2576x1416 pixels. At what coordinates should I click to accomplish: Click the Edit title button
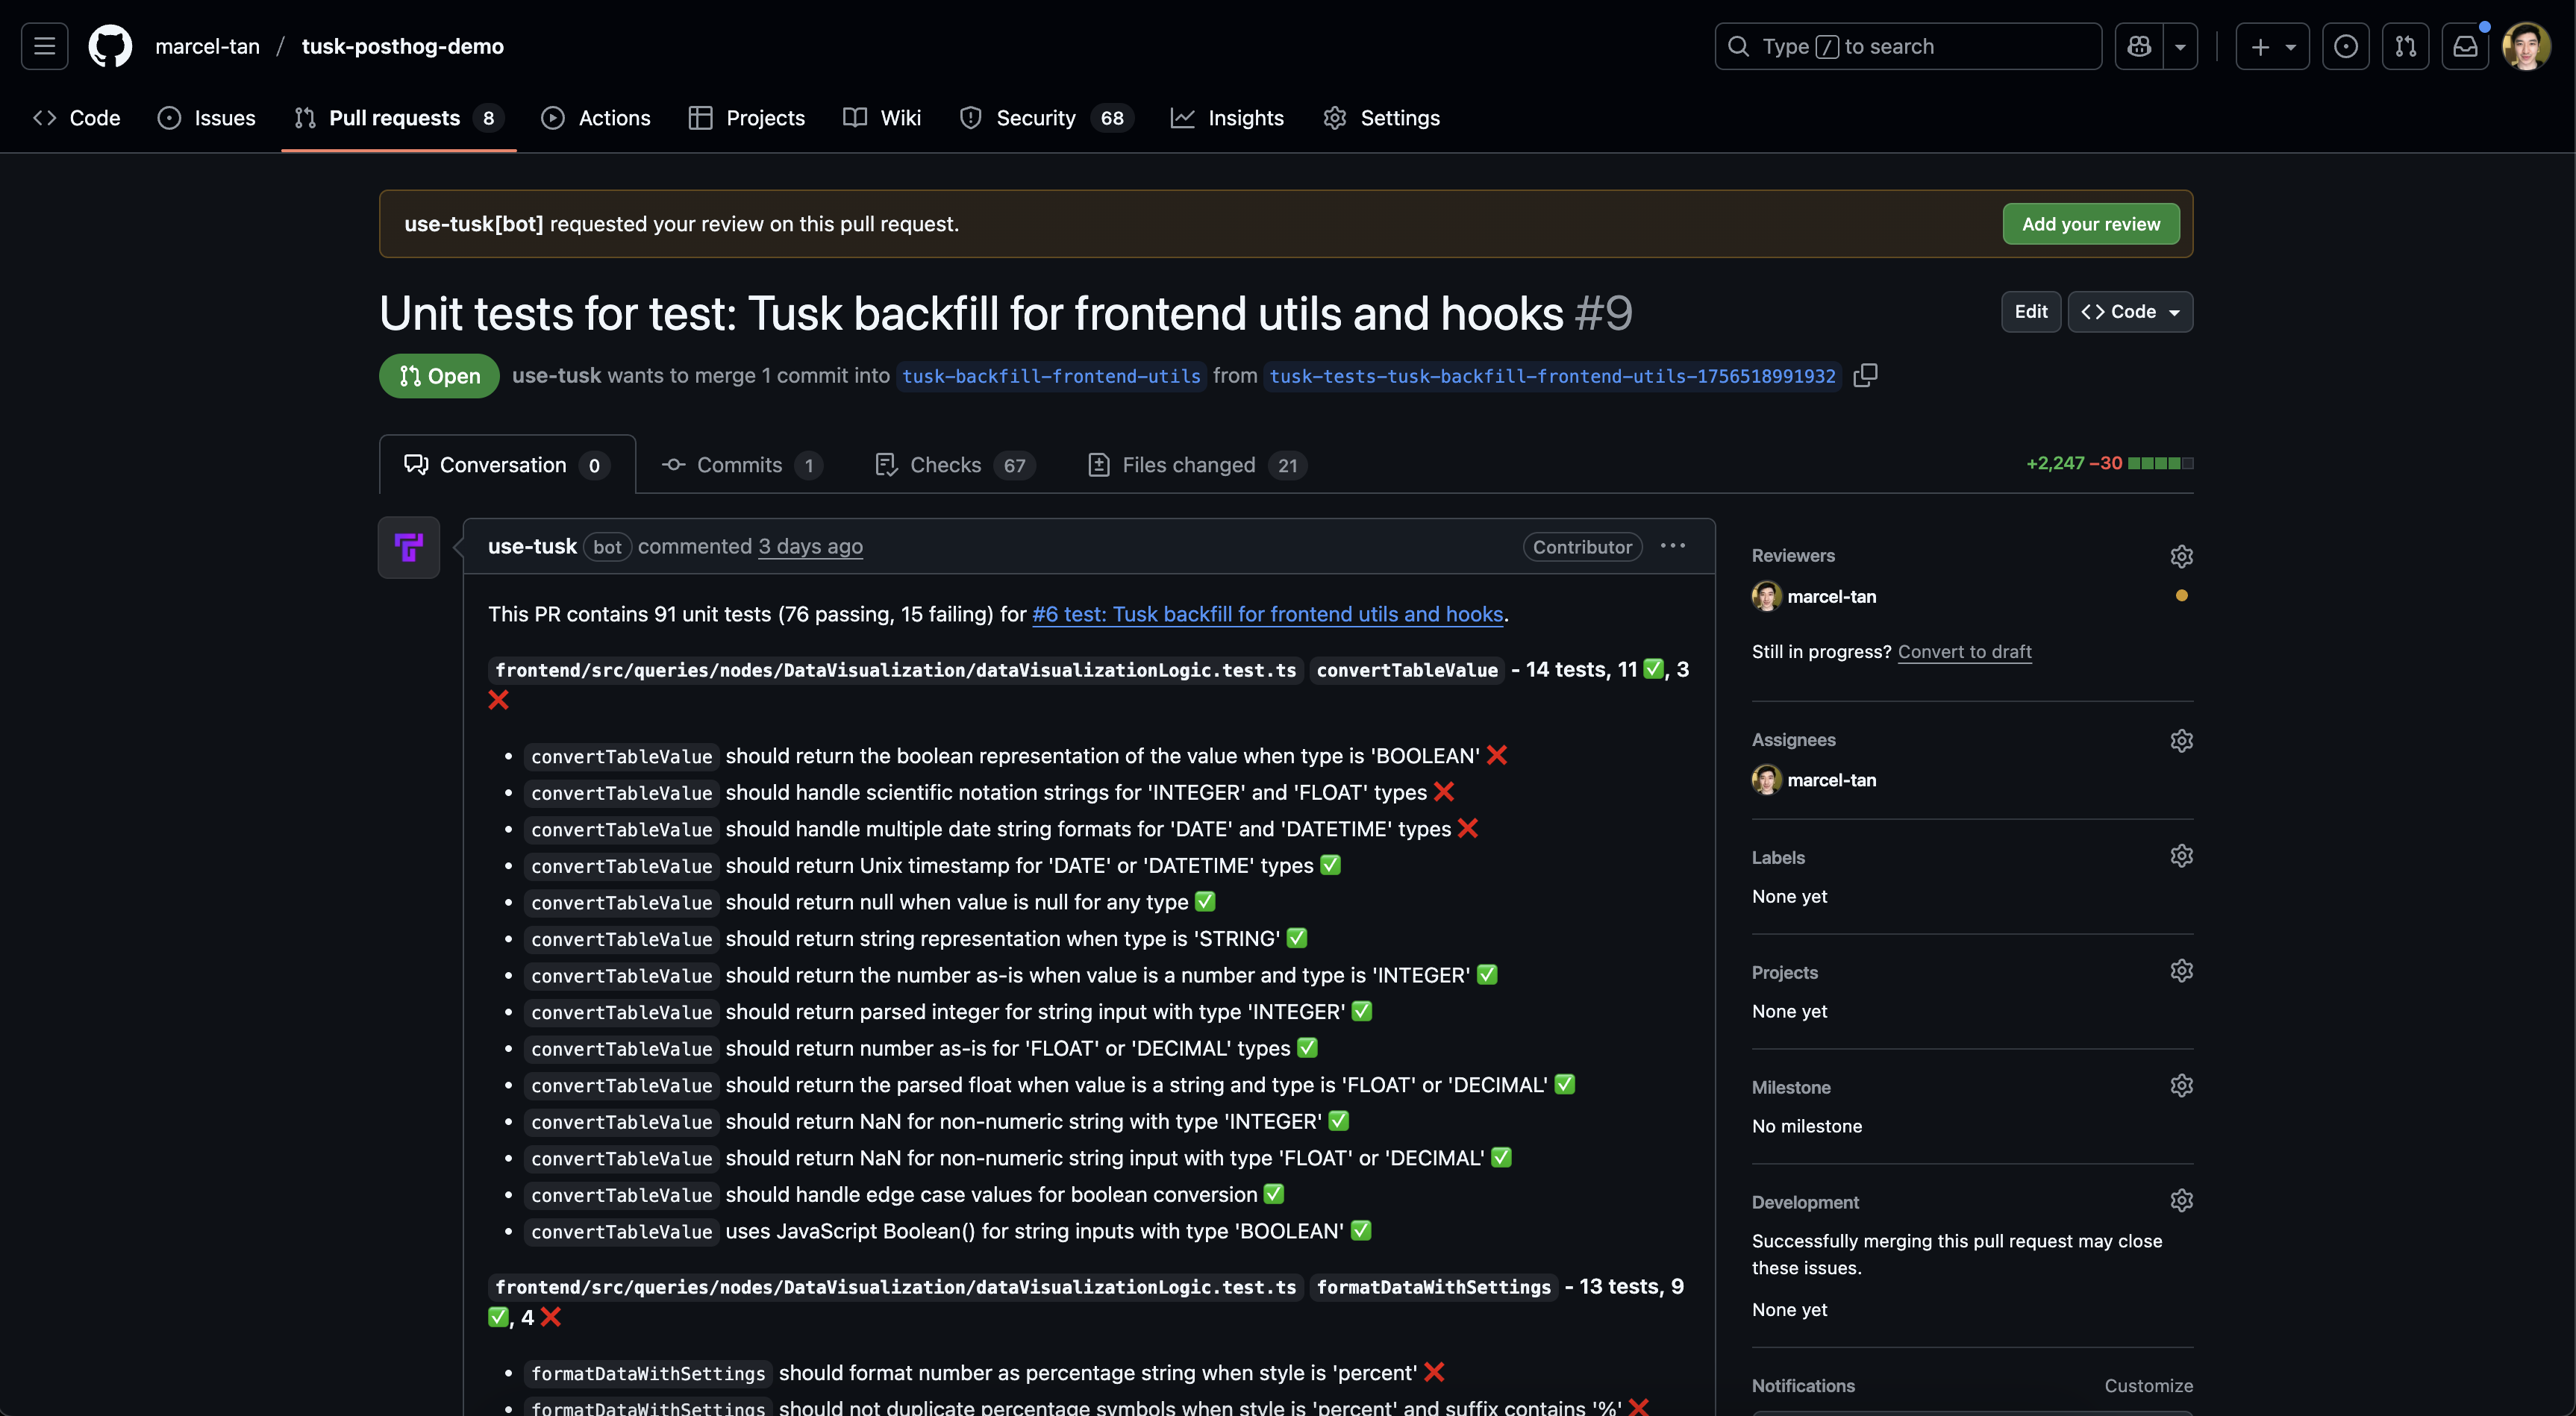[2030, 312]
